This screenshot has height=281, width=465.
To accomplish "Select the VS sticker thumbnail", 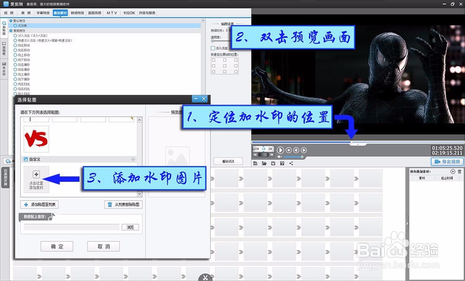I will [x=36, y=139].
